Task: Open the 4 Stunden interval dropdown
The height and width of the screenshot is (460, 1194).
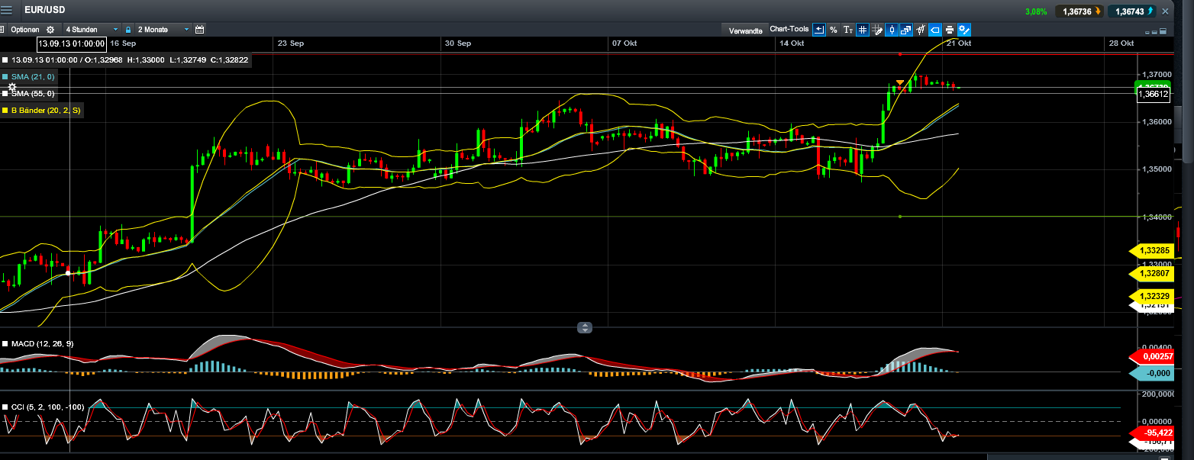Action: click(91, 30)
